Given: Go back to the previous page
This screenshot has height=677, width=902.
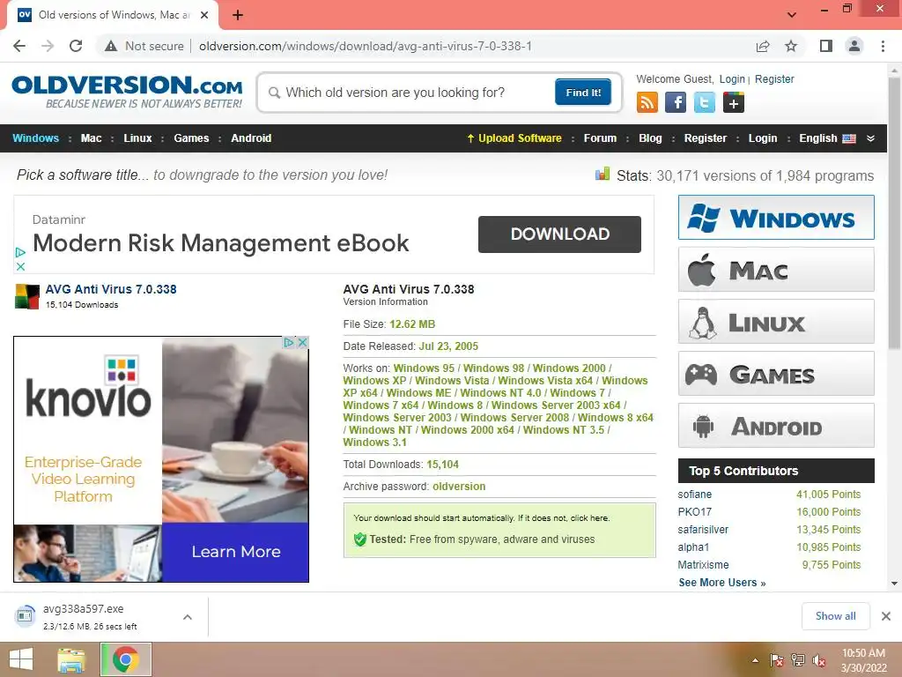Looking at the screenshot, I should [x=19, y=46].
